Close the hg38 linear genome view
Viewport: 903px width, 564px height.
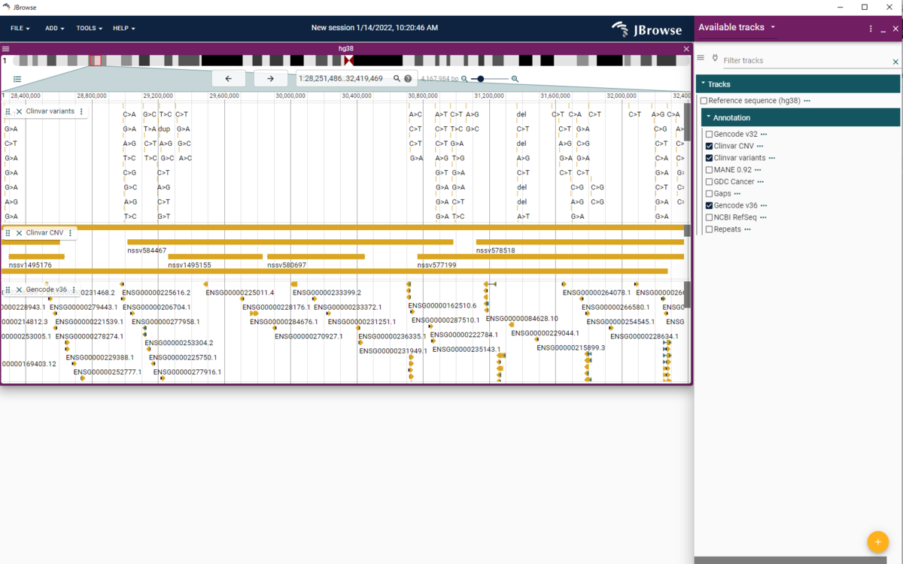[686, 49]
